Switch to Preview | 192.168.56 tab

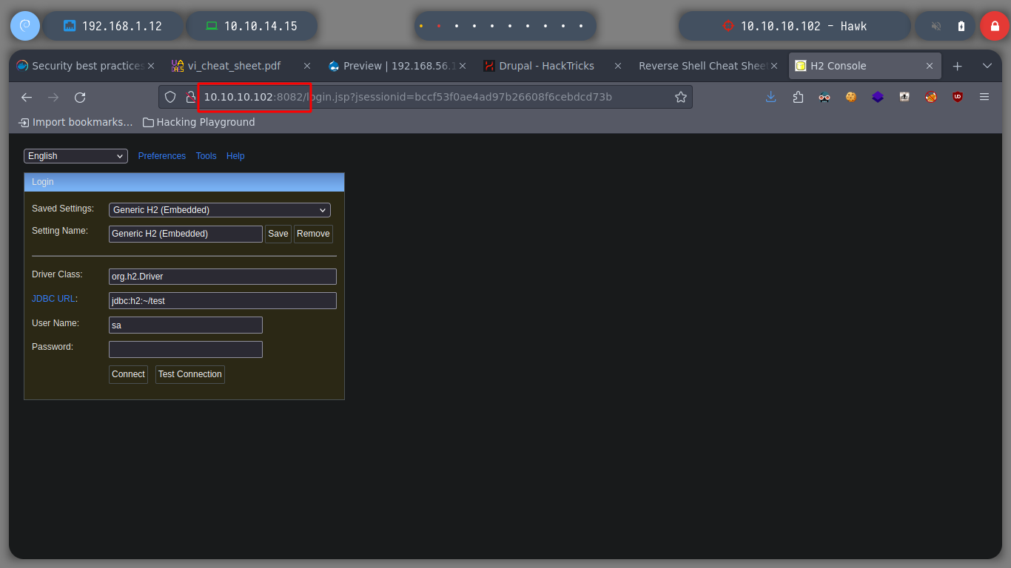(x=397, y=66)
